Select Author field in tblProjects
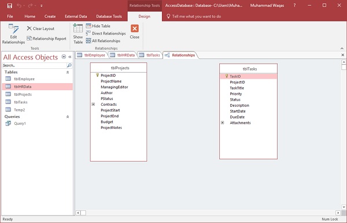This screenshot has width=347, height=223. 106,93
